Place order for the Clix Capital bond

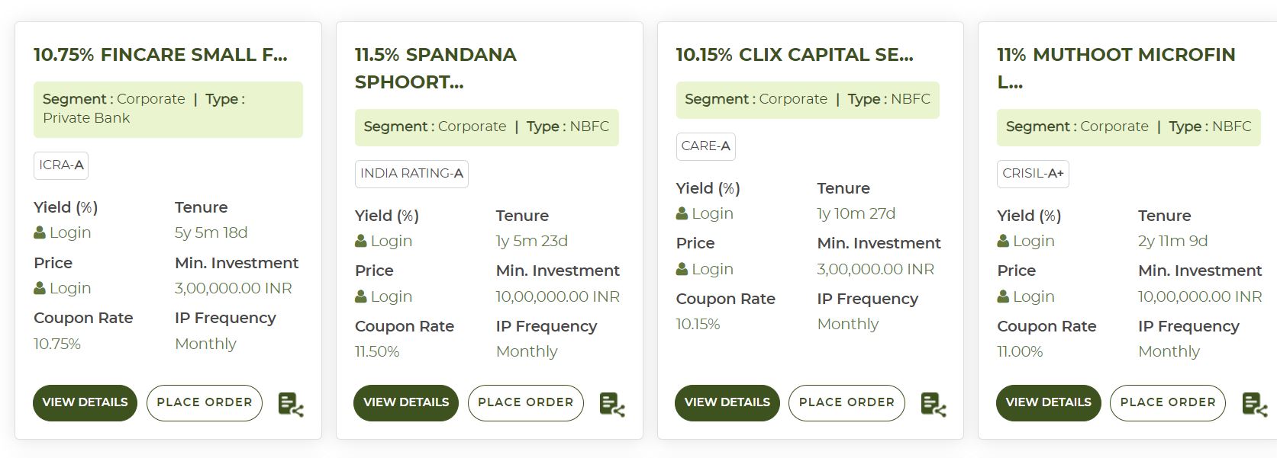[x=846, y=402]
